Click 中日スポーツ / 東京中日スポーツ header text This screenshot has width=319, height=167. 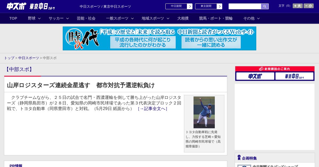105,7
